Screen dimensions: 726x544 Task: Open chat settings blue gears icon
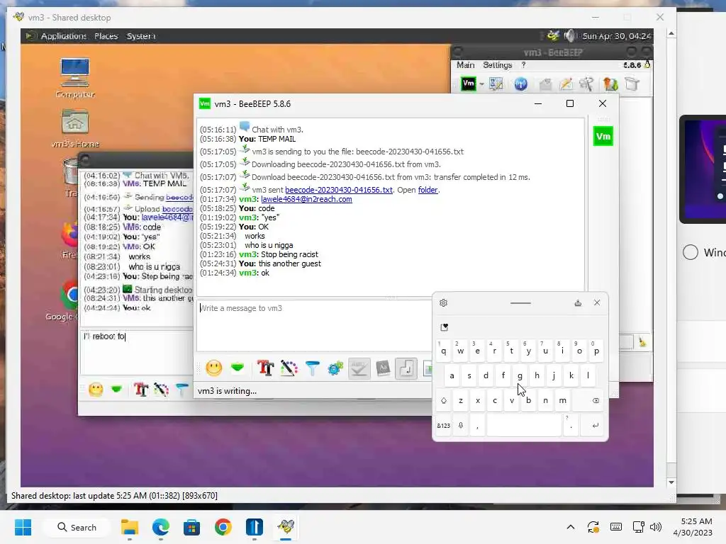click(x=335, y=368)
